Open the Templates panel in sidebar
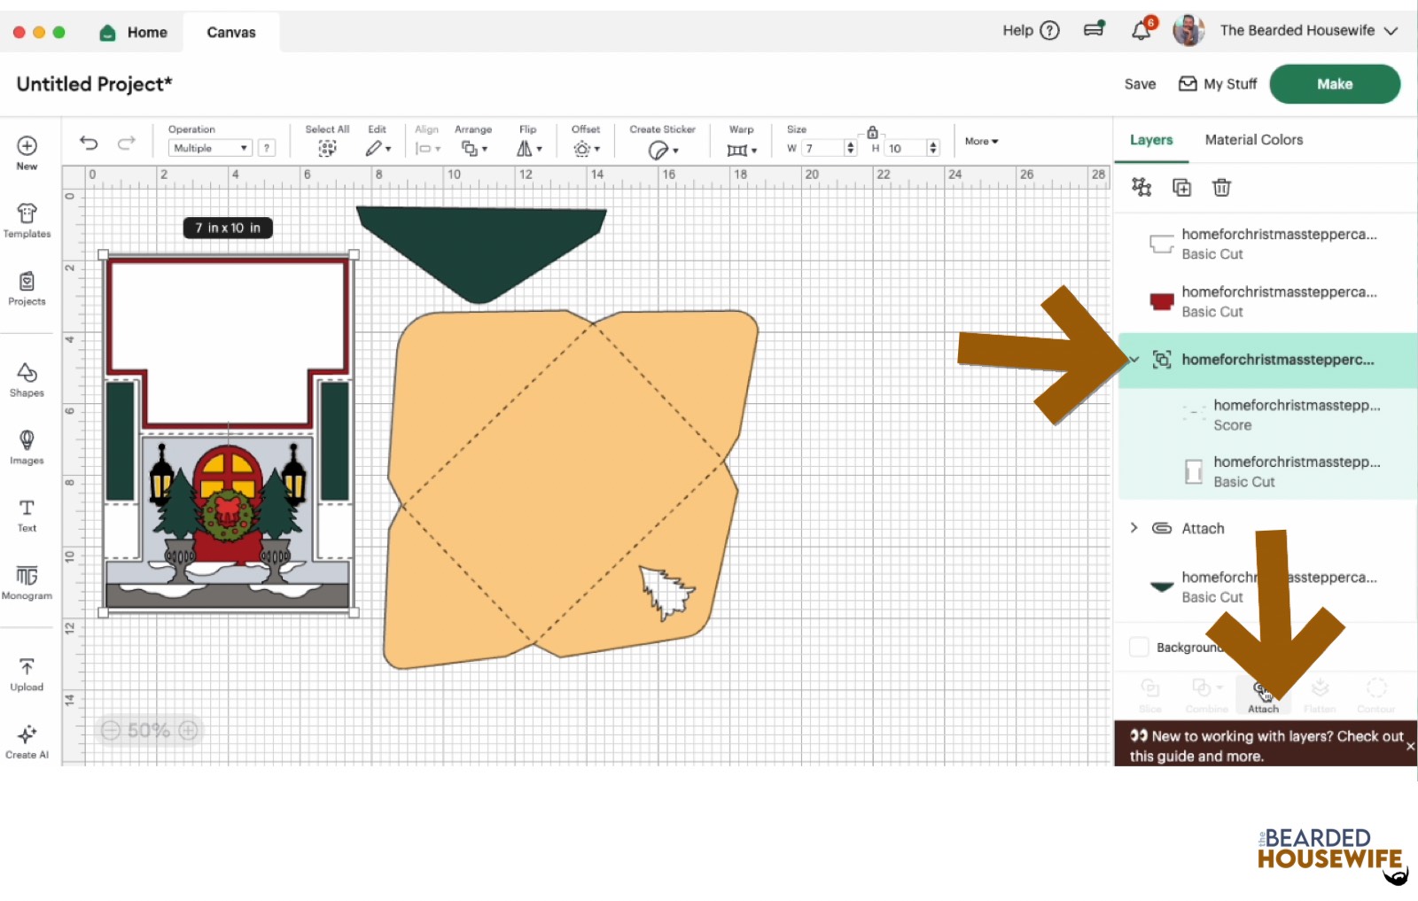The image size is (1418, 901). coord(27,221)
